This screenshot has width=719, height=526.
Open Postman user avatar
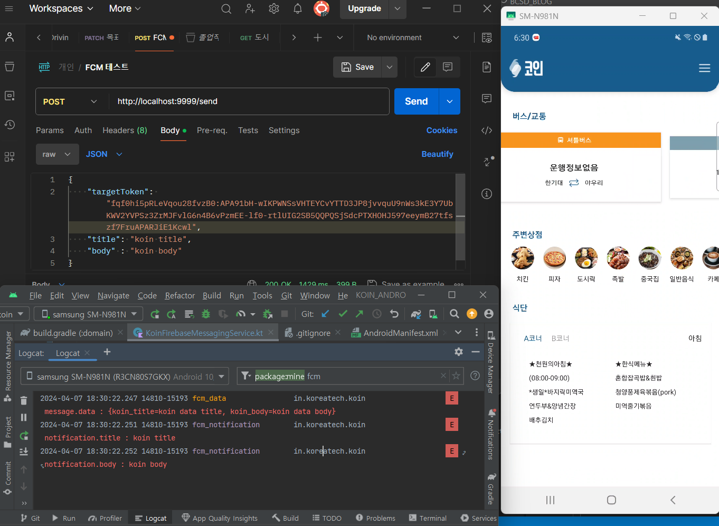(x=321, y=8)
